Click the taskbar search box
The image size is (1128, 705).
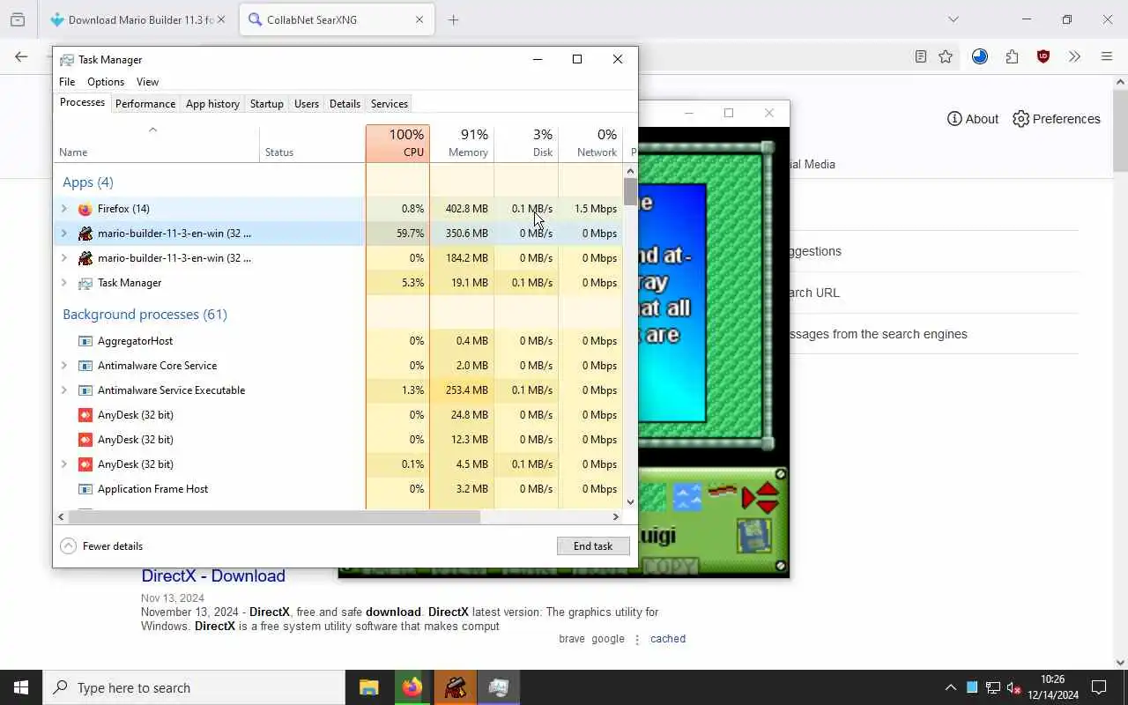tap(194, 687)
